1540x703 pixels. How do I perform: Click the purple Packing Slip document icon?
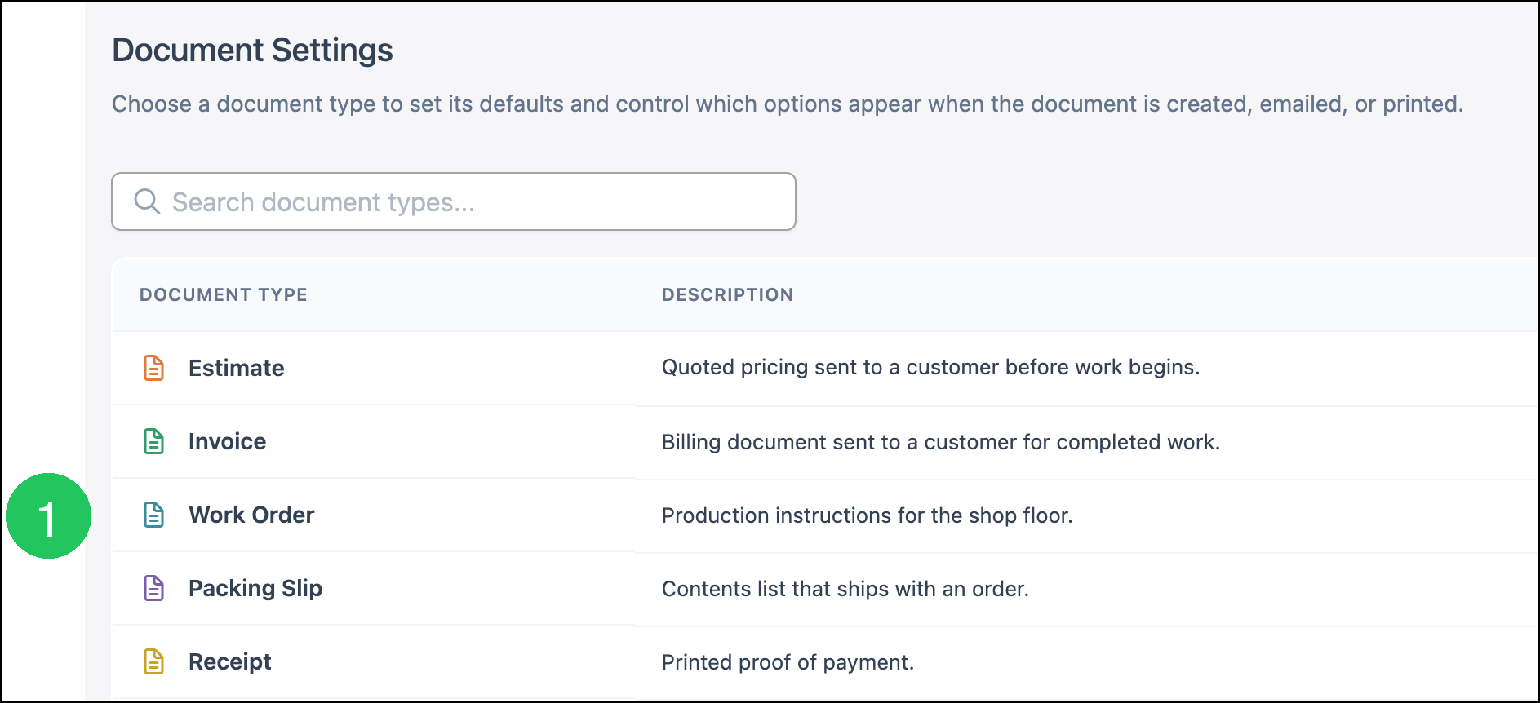coord(153,588)
